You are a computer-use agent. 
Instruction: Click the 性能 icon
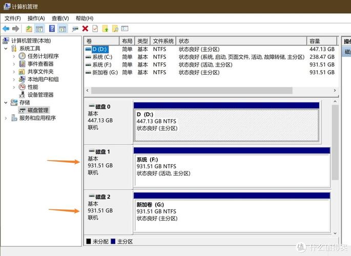pos(22,87)
